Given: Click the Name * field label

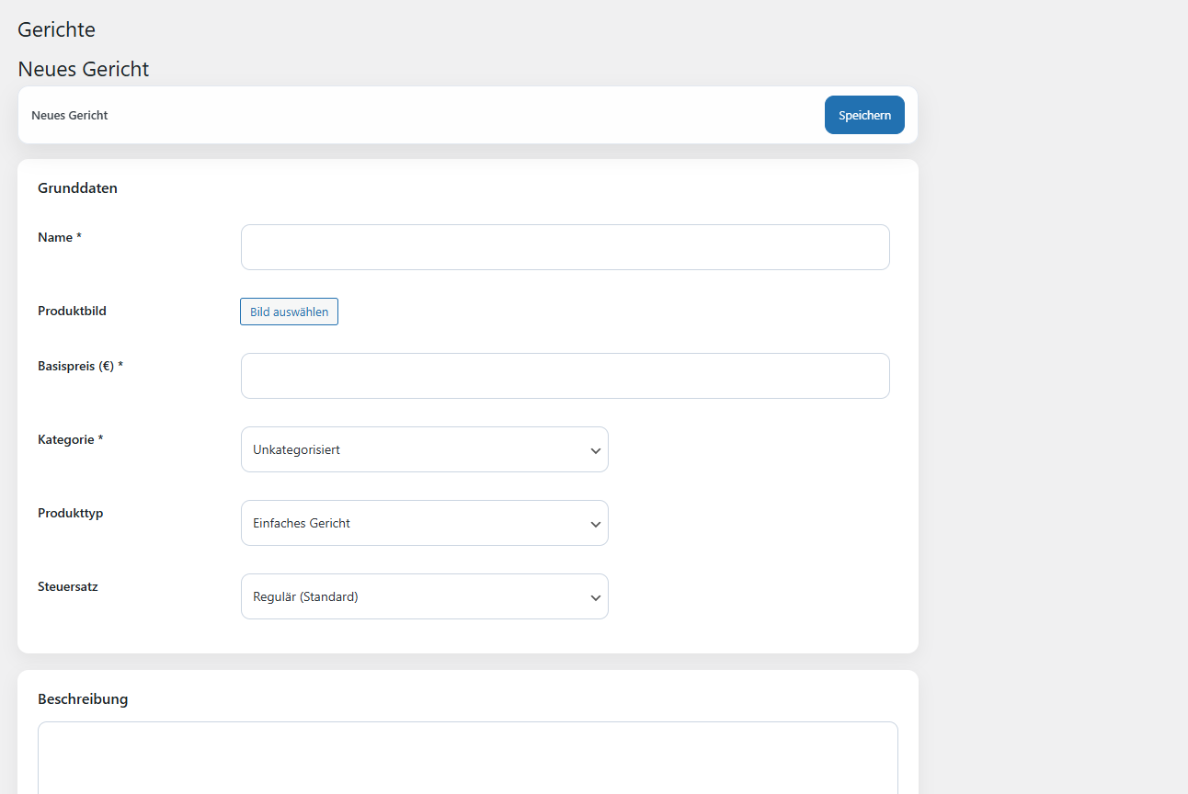Looking at the screenshot, I should (60, 237).
